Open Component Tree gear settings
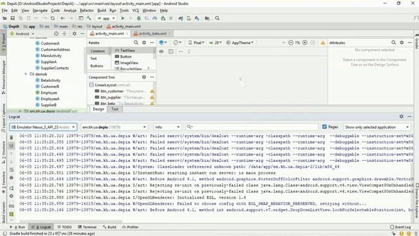Viewport: 419px width, 236px height. tap(144, 77)
